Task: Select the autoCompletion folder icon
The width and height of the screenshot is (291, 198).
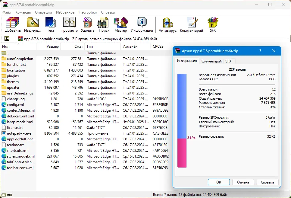Action: (4, 59)
